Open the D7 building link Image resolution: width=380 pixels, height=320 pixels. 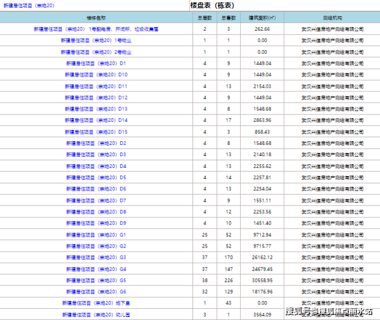click(96, 200)
